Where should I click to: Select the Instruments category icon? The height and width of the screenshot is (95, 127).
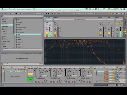point(2,23)
